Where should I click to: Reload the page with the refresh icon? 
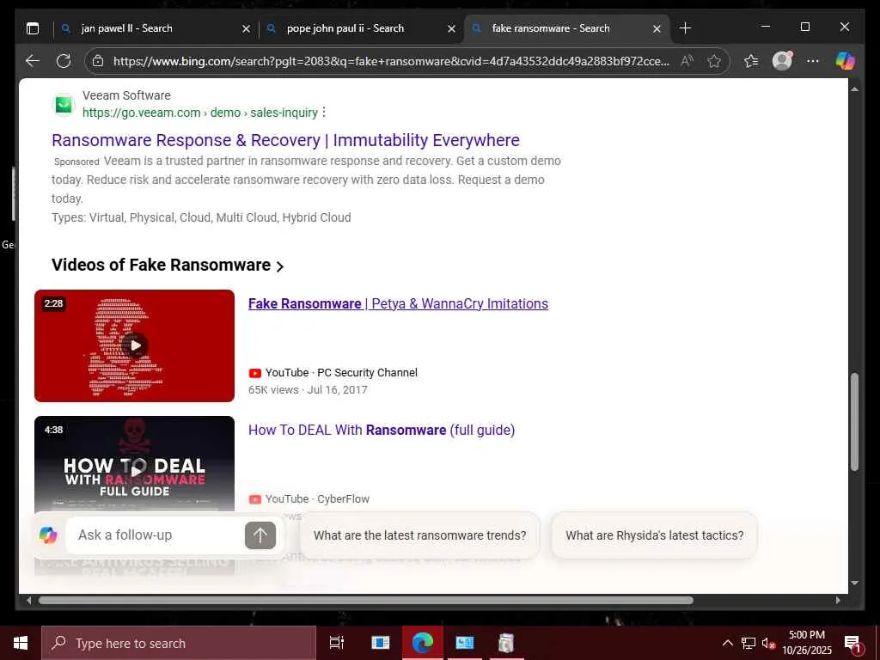(x=64, y=61)
